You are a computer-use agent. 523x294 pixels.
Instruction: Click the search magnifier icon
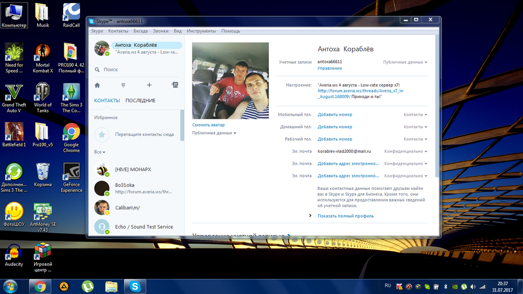(x=97, y=70)
